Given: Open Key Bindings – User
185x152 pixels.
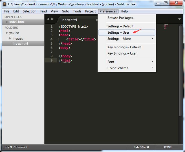Looking at the screenshot, I should tap(122, 53).
